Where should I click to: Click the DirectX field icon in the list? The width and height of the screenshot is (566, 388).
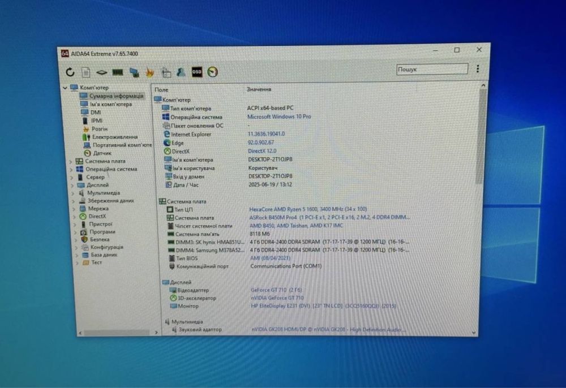(x=167, y=152)
